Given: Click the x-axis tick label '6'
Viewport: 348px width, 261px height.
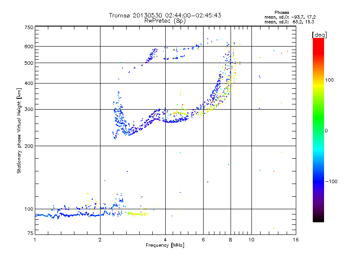Looking at the screenshot, I should click(x=203, y=240).
